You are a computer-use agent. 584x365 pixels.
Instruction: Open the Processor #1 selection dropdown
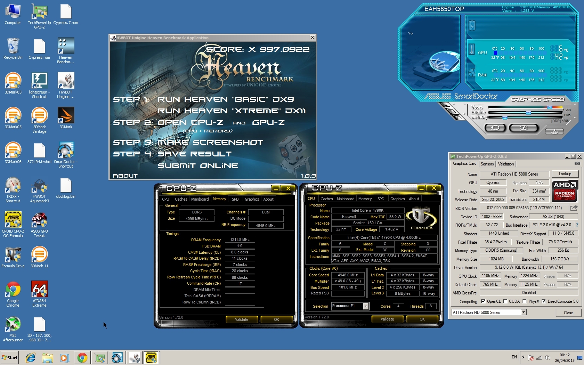pos(366,306)
